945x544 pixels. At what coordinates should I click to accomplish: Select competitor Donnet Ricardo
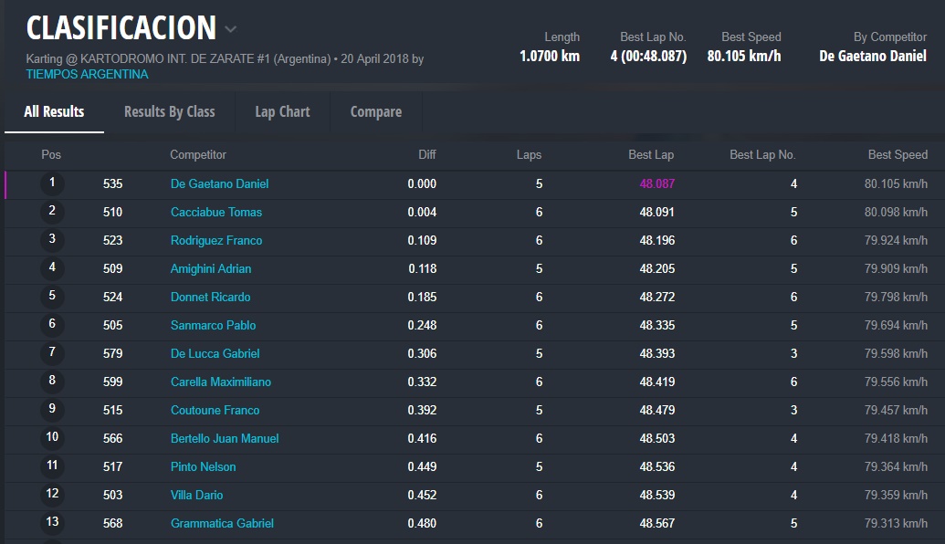[x=210, y=297]
